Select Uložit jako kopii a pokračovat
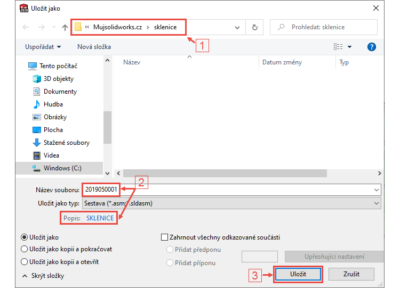The height and width of the screenshot is (288, 400). [x=24, y=249]
